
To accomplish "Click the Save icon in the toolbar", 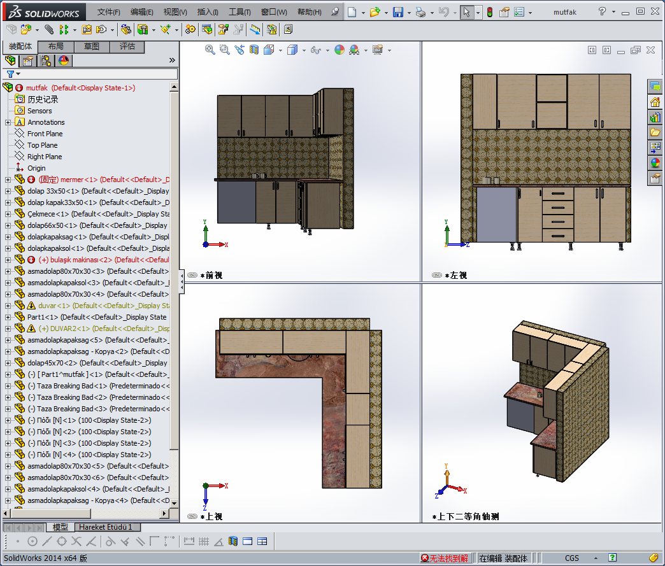I will pos(397,12).
